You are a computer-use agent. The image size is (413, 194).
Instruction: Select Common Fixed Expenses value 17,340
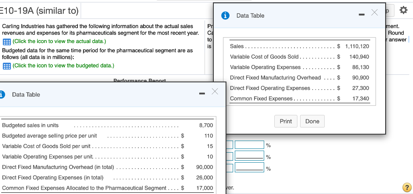(x=361, y=99)
